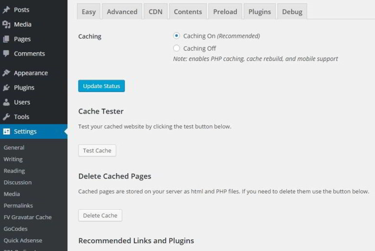Click the Tools wrench icon
Screen dimensions: 375x251
point(6,117)
